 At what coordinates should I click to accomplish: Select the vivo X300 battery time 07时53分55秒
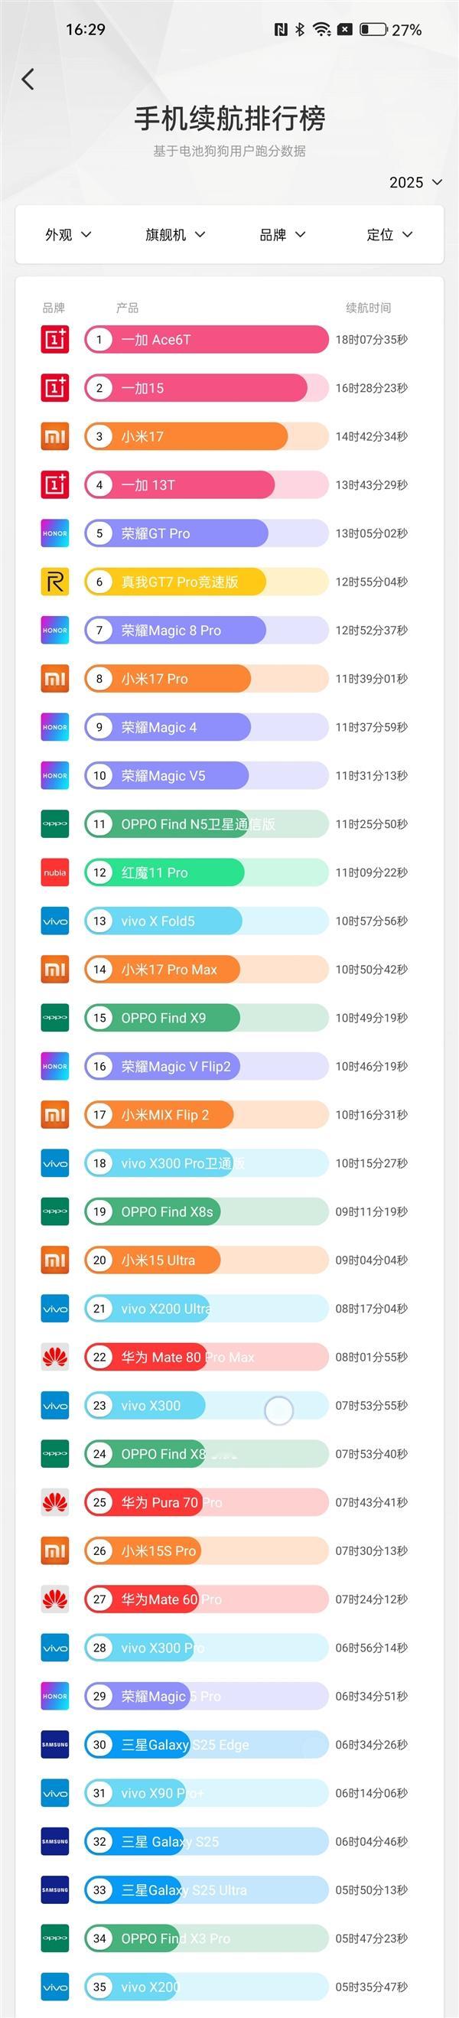tap(371, 1405)
